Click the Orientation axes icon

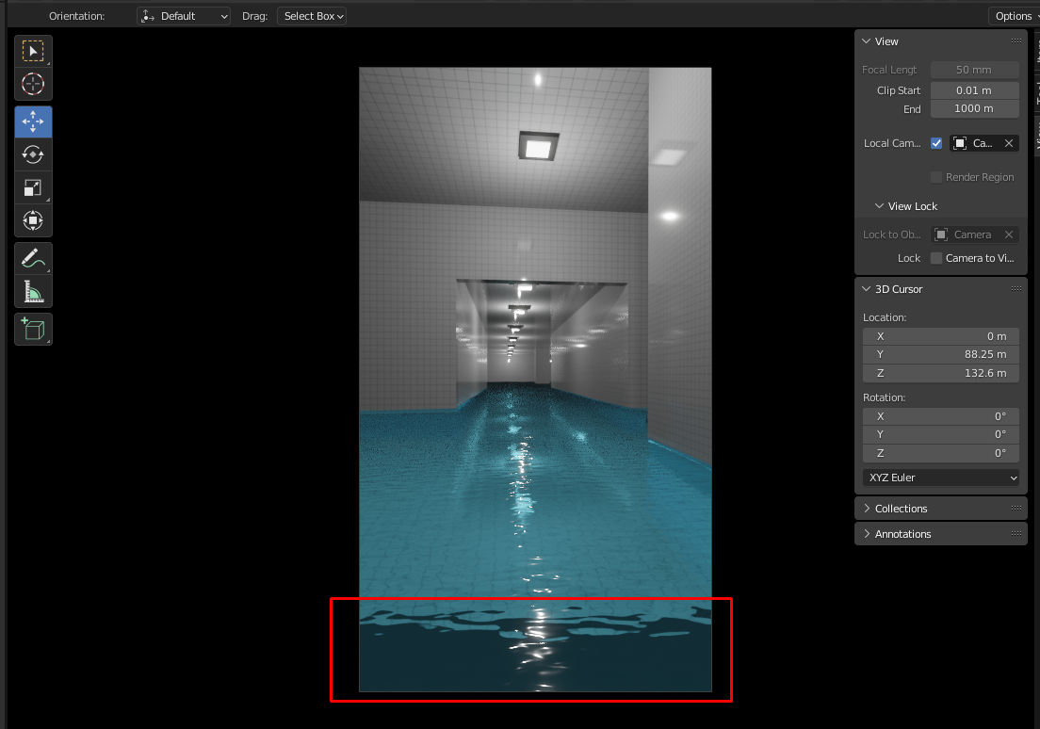point(148,16)
